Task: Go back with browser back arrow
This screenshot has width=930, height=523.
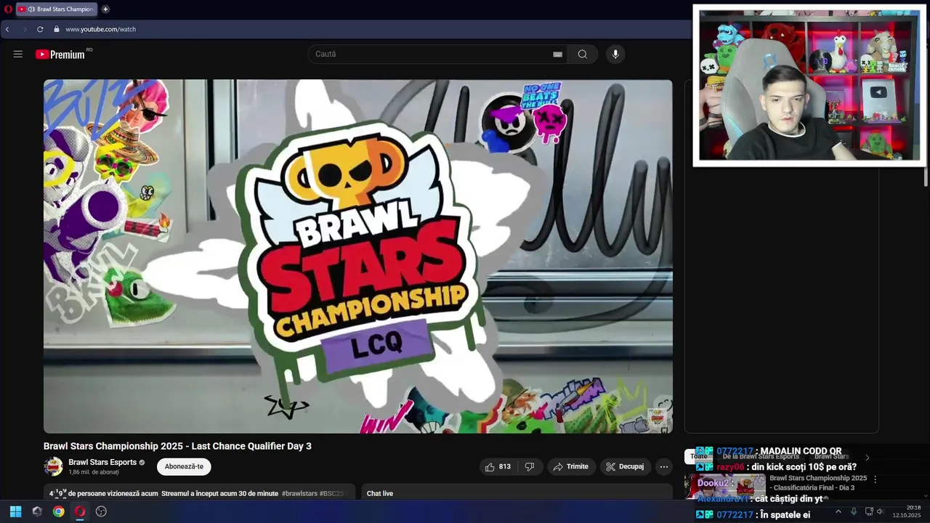Action: click(7, 29)
